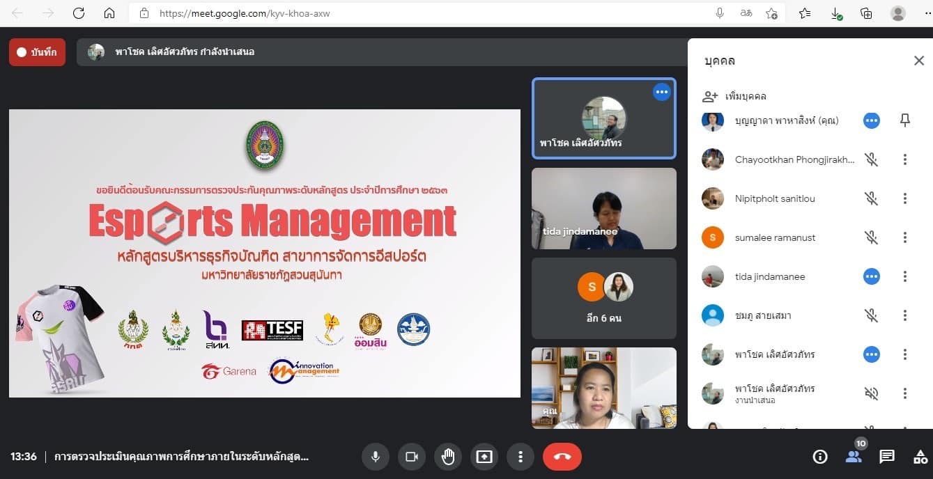Click the present screen icon
This screenshot has height=479, width=933.
(x=484, y=457)
